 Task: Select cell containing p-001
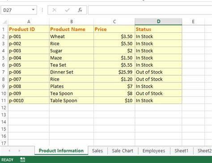pos(29,36)
